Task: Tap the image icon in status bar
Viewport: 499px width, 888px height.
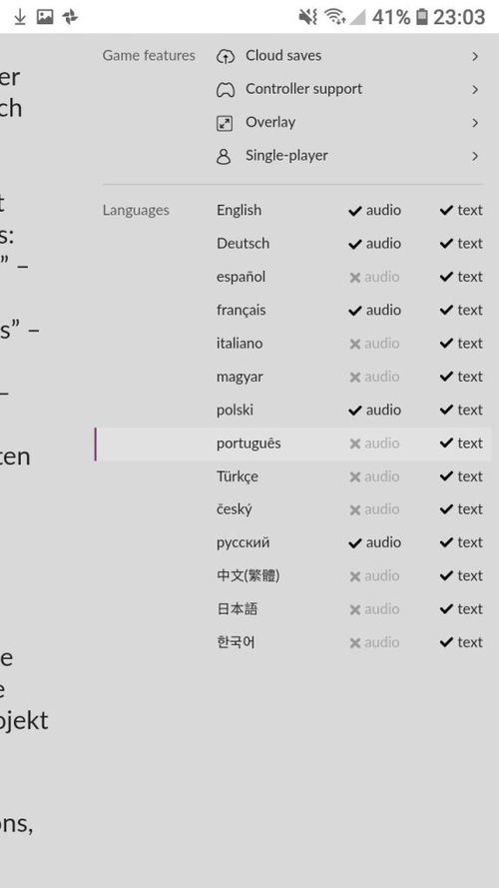Action: [45, 17]
